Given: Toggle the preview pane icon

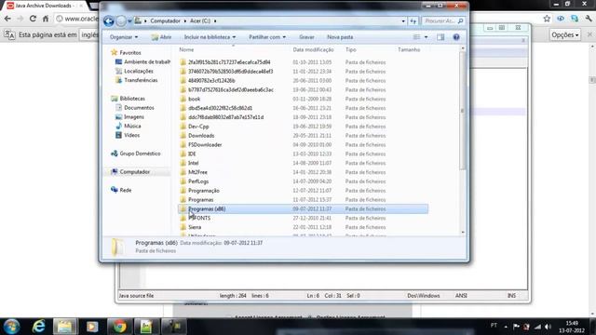Looking at the screenshot, I should [440, 37].
